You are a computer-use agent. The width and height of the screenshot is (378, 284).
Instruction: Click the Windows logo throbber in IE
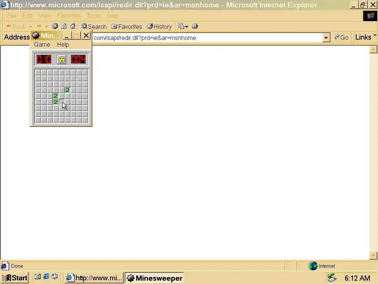pyautogui.click(x=370, y=16)
